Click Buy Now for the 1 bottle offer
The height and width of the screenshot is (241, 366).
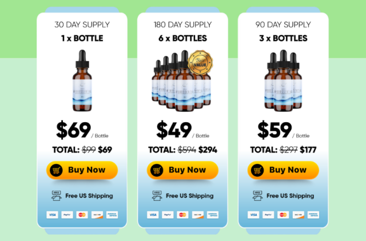[x=82, y=170]
